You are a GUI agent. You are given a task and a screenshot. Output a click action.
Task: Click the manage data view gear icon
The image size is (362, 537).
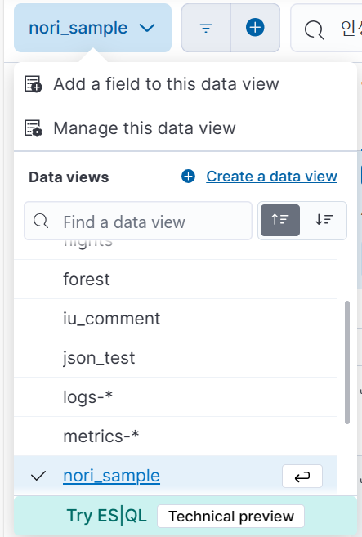[x=34, y=128]
